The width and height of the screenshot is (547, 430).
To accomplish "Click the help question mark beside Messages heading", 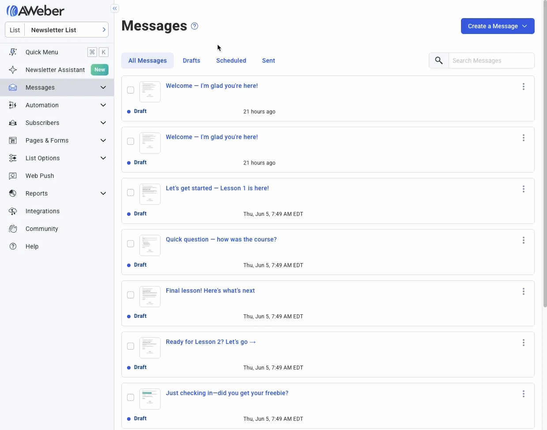I will 194,26.
